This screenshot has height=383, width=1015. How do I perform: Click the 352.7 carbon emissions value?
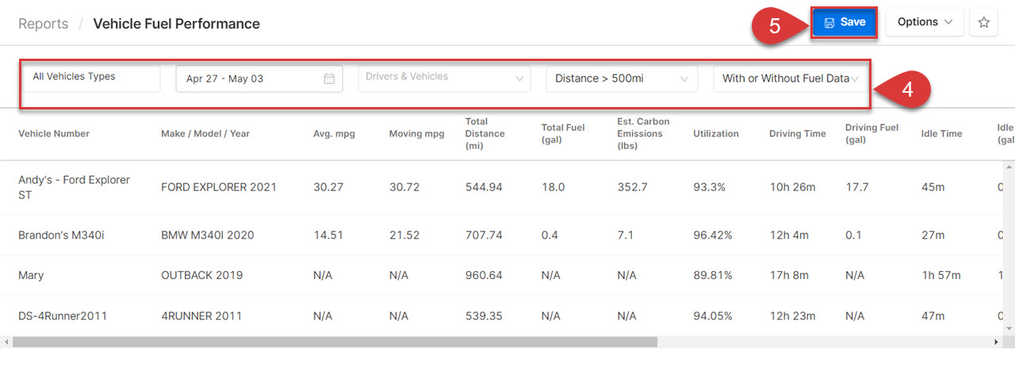pos(632,187)
